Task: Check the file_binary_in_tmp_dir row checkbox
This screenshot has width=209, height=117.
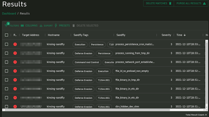Action: coord(7,80)
